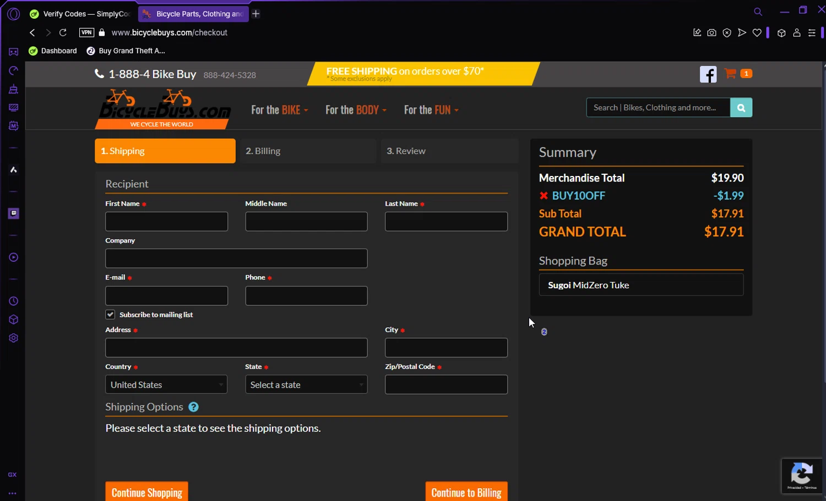Select the Bicycle Parts, Clothing tab
The image size is (826, 501).
click(x=193, y=14)
